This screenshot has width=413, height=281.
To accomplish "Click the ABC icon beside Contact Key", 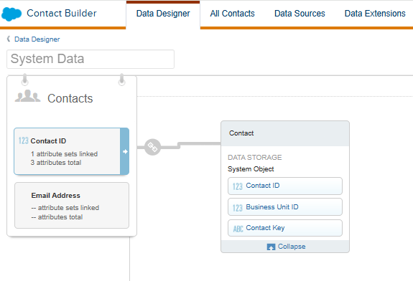I will click(238, 229).
